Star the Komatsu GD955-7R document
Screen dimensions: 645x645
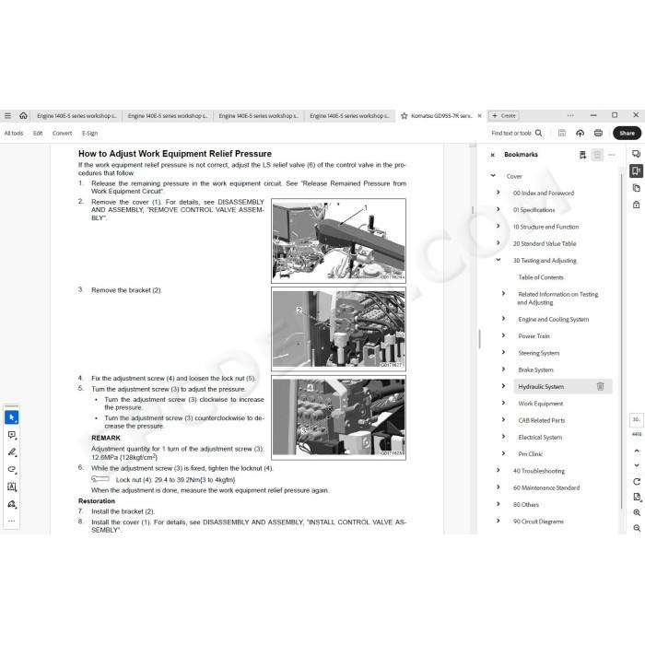pyautogui.click(x=404, y=116)
